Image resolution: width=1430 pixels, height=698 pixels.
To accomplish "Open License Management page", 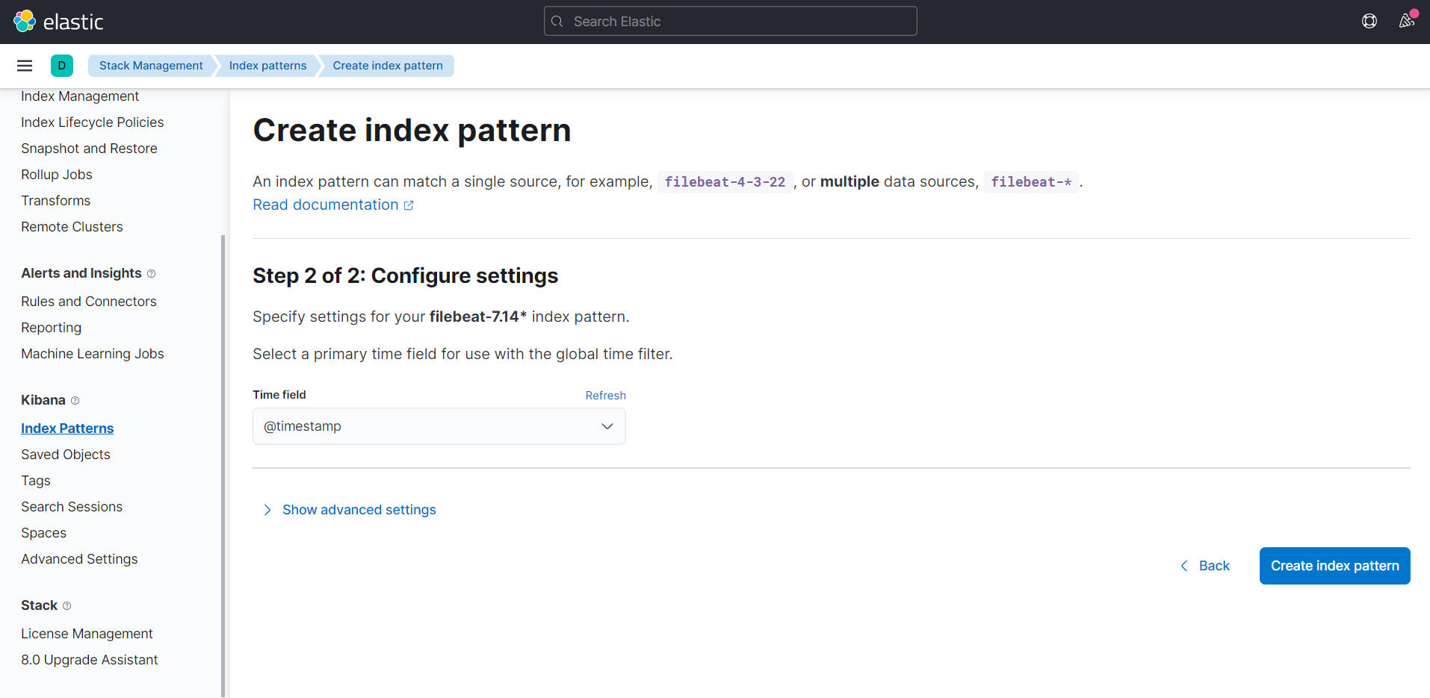I will 87,634.
